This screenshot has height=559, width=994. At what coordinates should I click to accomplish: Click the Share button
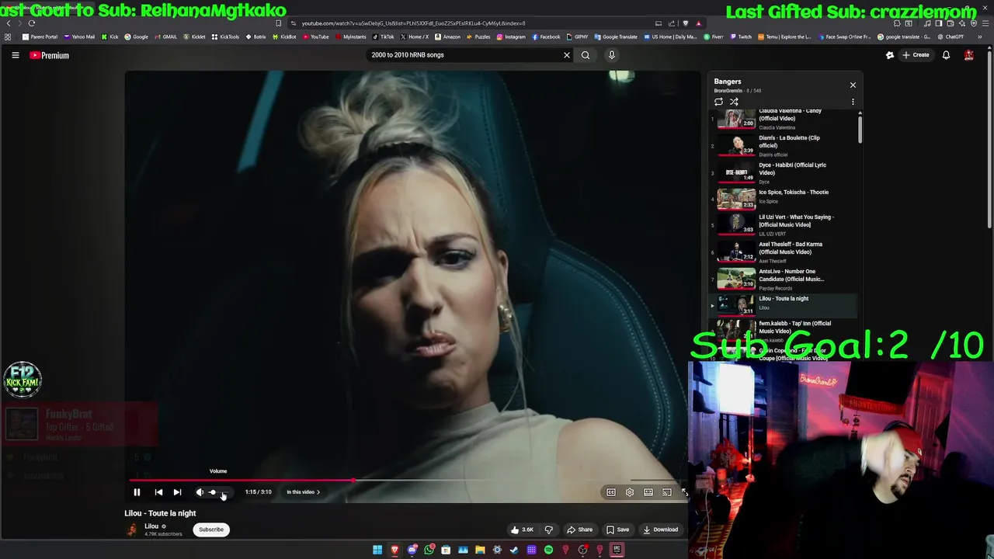(579, 529)
